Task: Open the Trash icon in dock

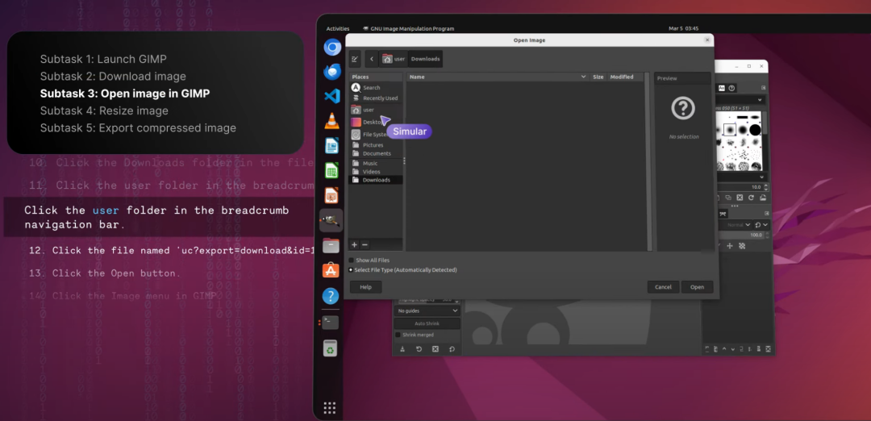Action: click(x=331, y=348)
